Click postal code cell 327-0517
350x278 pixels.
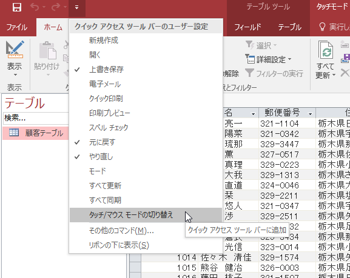coord(287,154)
